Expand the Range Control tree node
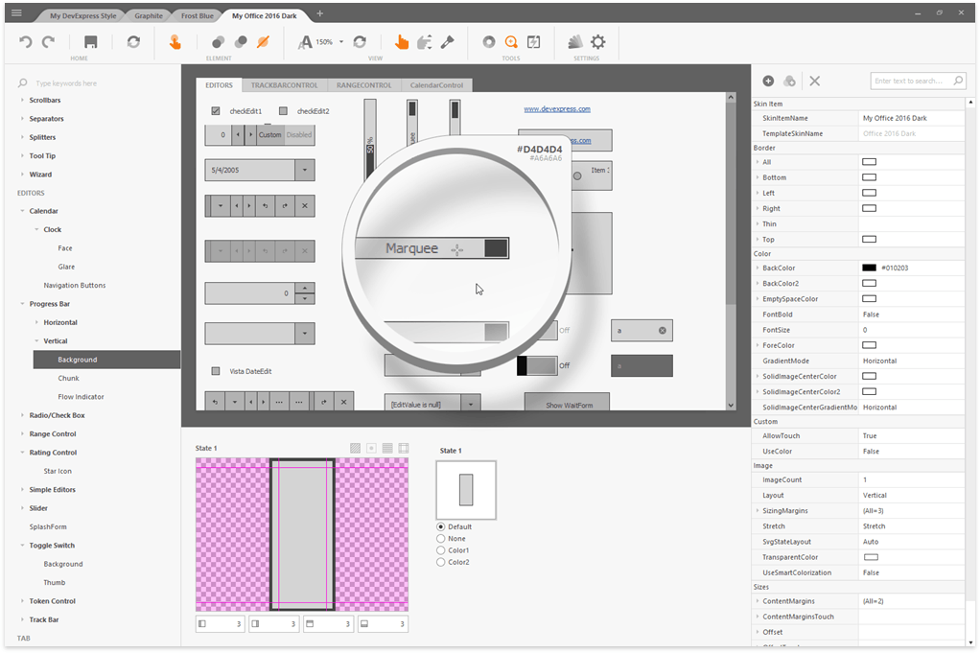Image resolution: width=980 pixels, height=653 pixels. pos(22,434)
